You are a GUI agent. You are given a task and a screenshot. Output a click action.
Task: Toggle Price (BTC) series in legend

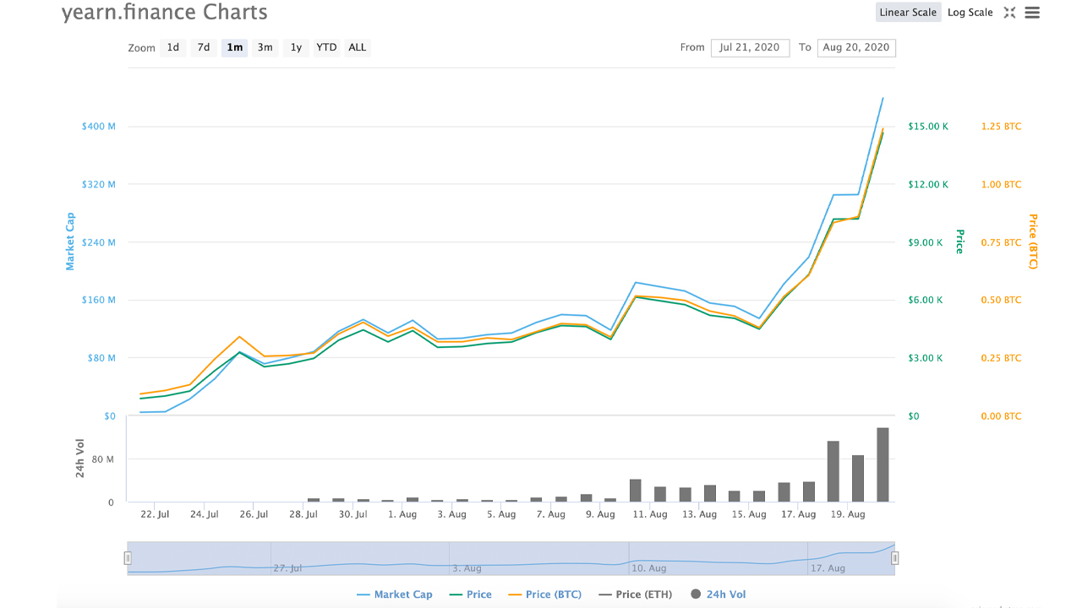544,594
